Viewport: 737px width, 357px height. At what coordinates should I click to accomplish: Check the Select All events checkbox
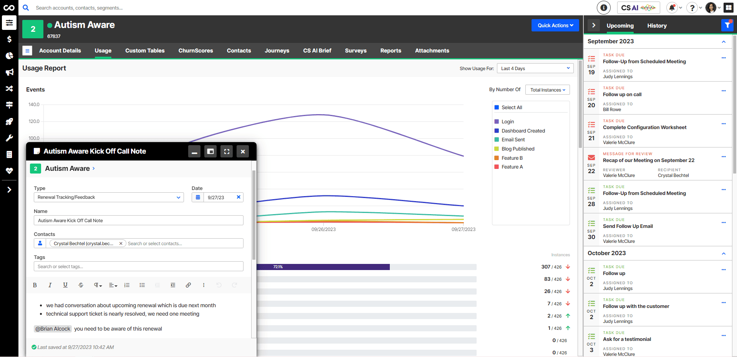point(497,107)
